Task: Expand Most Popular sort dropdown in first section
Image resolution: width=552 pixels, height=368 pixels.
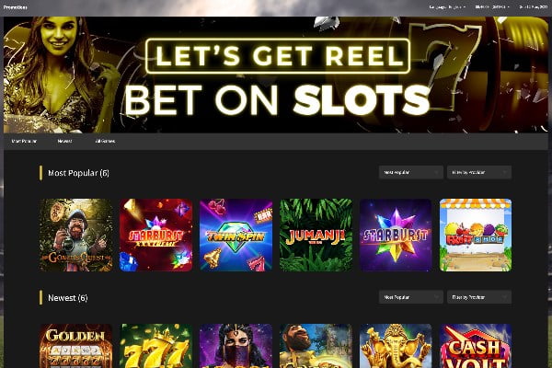Action: point(411,172)
